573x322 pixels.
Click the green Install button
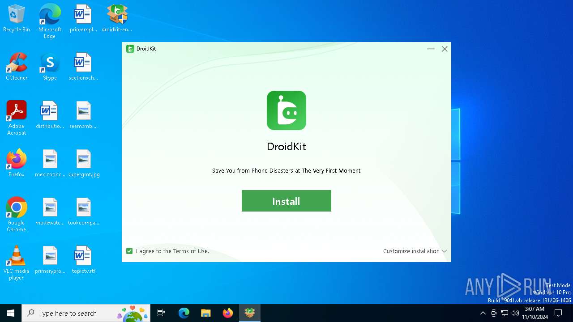pos(286,201)
